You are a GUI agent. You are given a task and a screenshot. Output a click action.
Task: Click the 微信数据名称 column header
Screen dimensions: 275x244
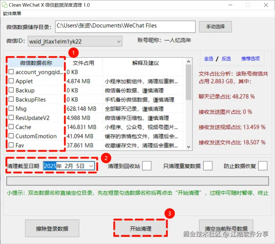coord(36,63)
